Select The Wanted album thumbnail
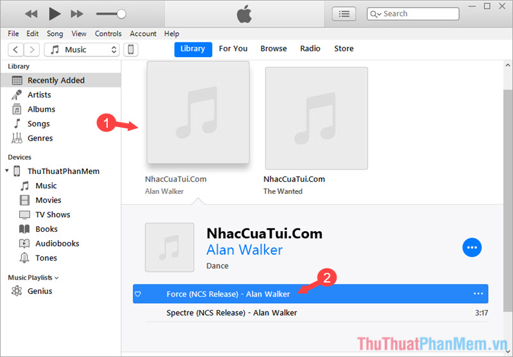This screenshot has width=513, height=357. (316, 118)
